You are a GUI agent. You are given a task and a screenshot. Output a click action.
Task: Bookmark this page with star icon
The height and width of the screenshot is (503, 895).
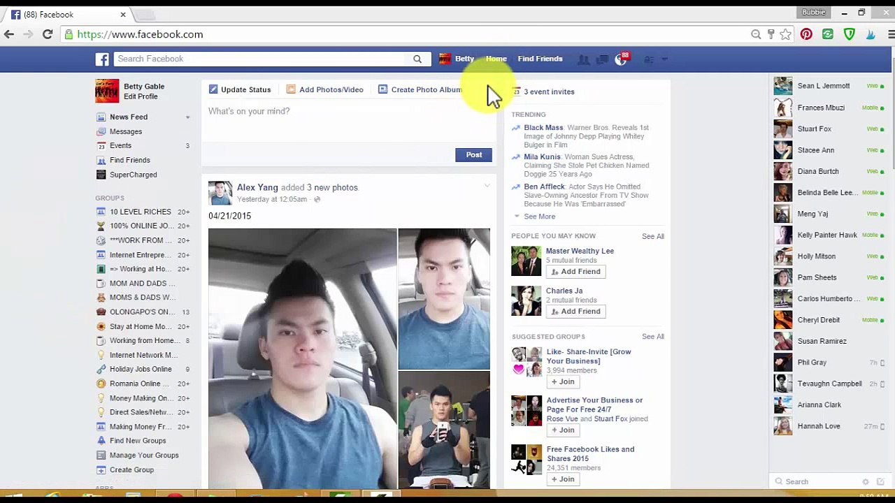point(786,34)
